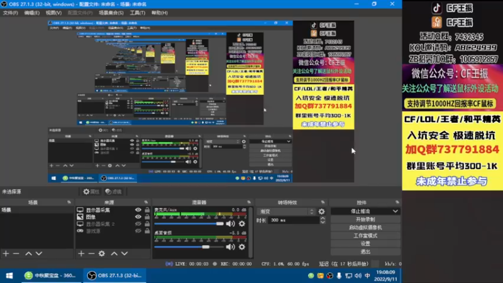
Task: Open the 文件(F) menu
Action: coord(10,13)
